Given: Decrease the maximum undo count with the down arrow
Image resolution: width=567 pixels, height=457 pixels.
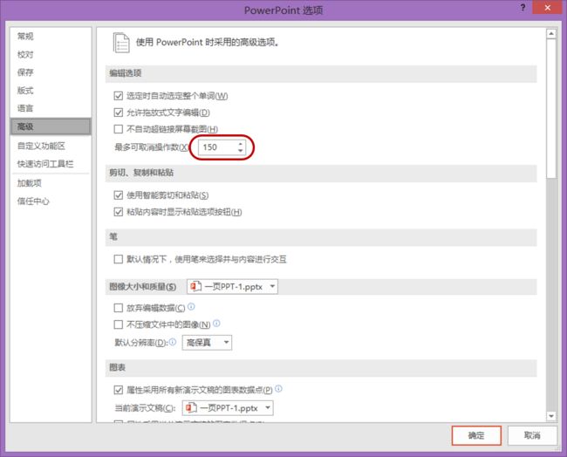Looking at the screenshot, I should pyautogui.click(x=241, y=151).
